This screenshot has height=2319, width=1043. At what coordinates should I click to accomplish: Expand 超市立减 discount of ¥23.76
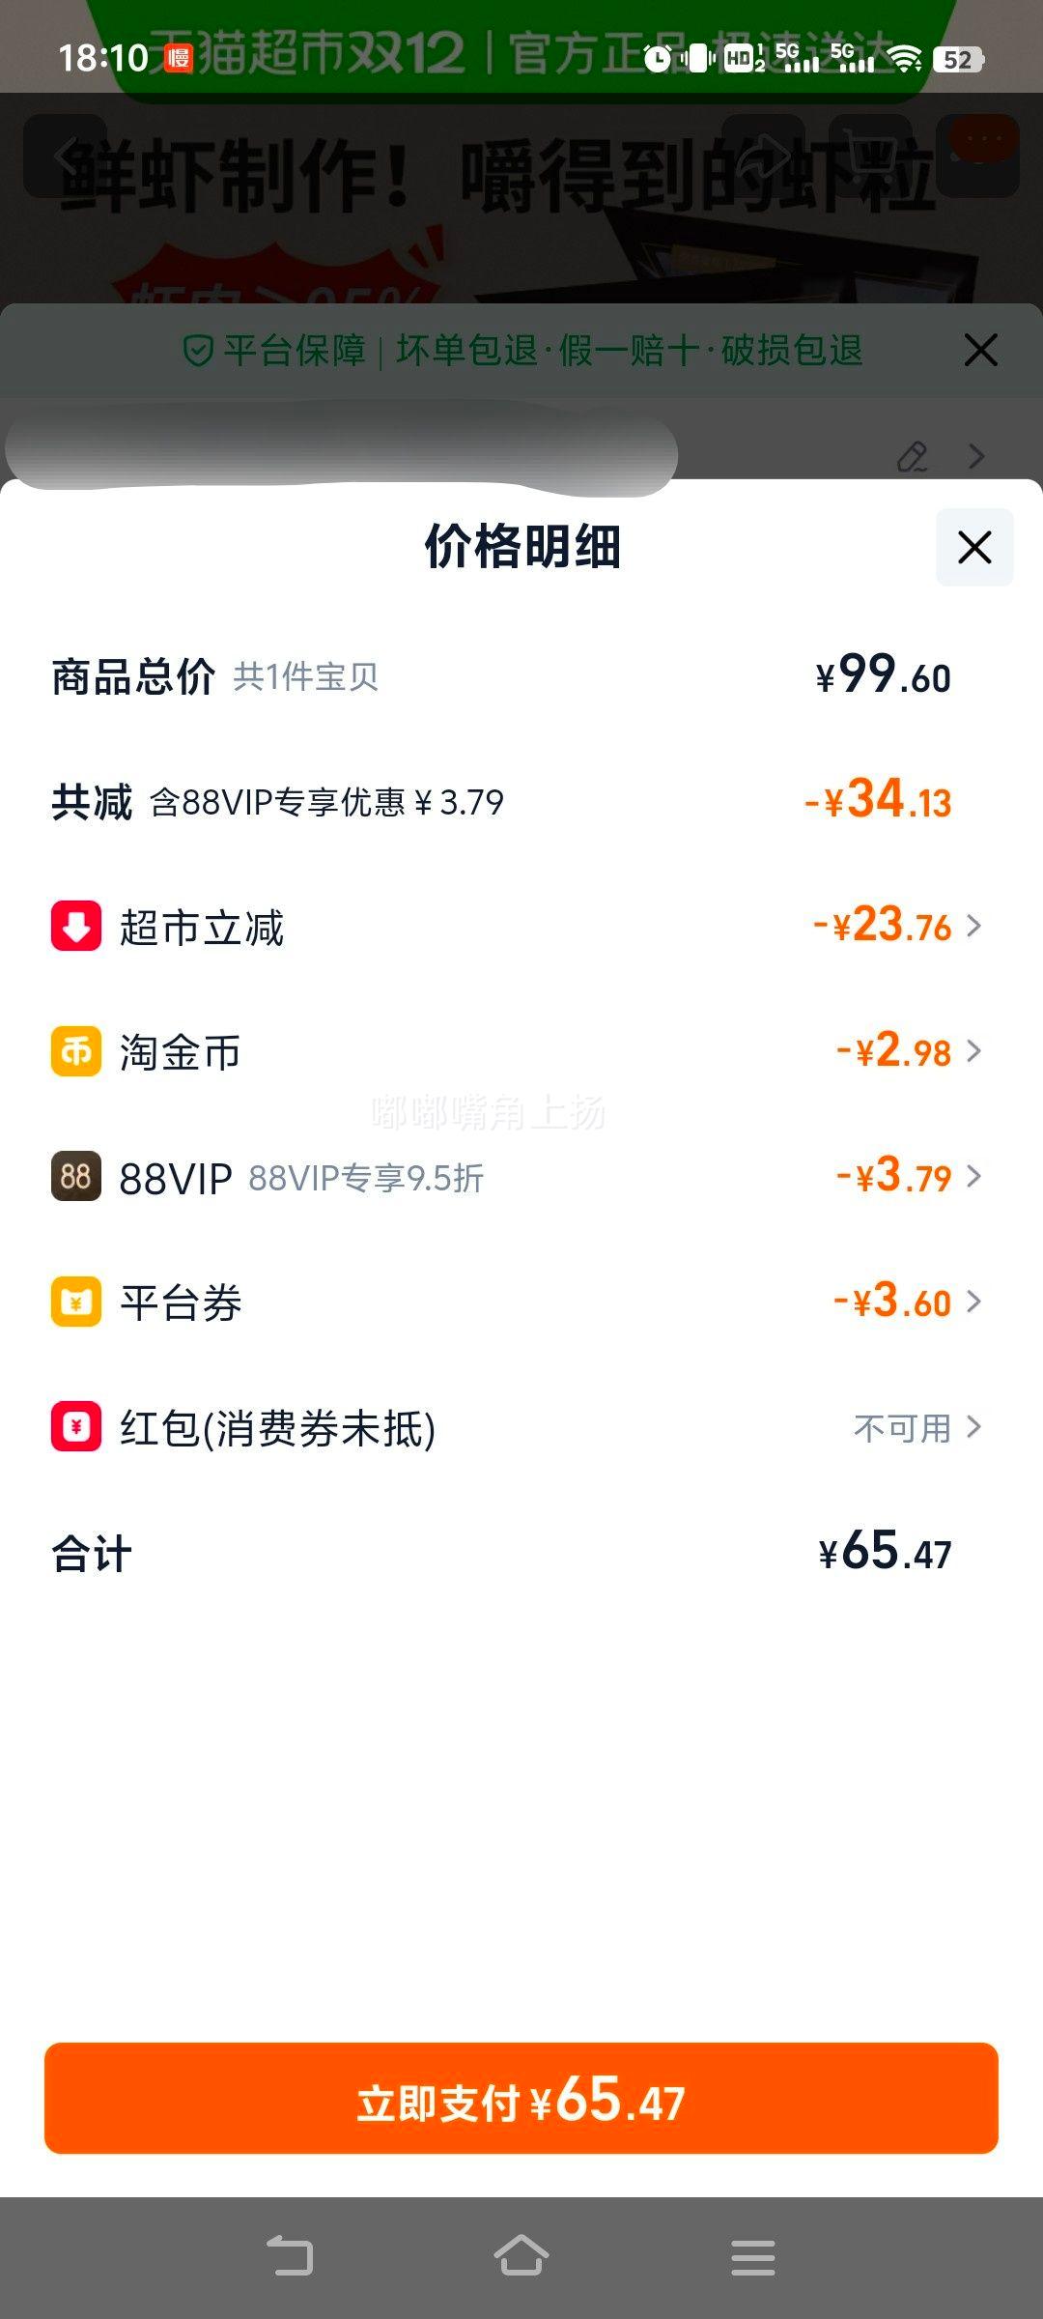point(897,926)
